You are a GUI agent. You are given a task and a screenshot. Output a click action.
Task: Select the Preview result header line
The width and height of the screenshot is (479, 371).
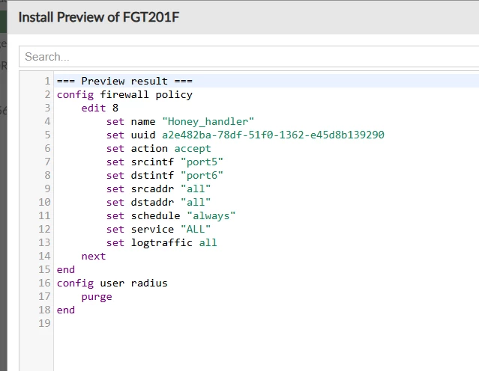pyautogui.click(x=124, y=81)
